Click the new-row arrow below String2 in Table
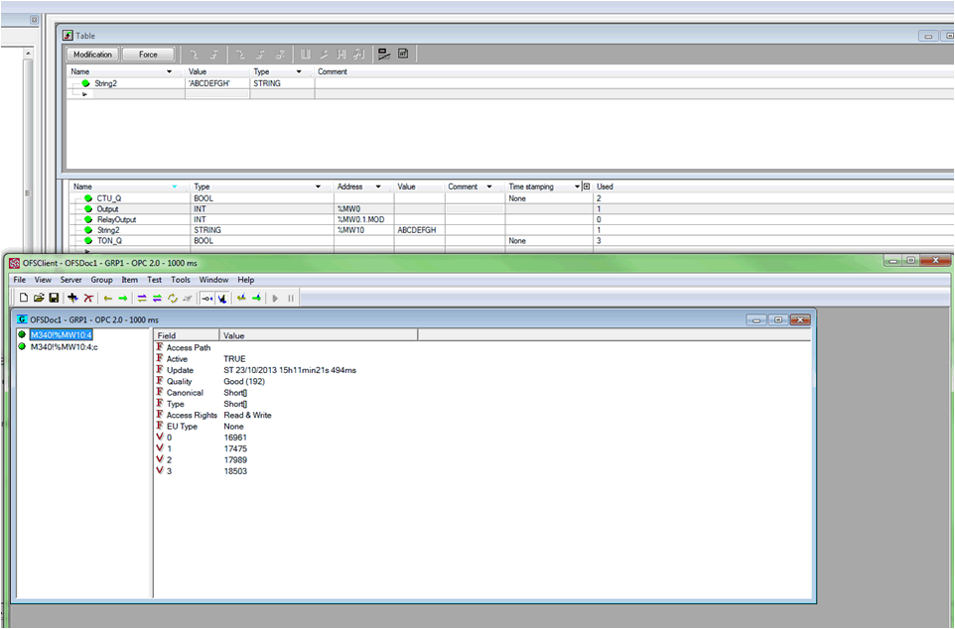The width and height of the screenshot is (955, 629). coord(84,94)
